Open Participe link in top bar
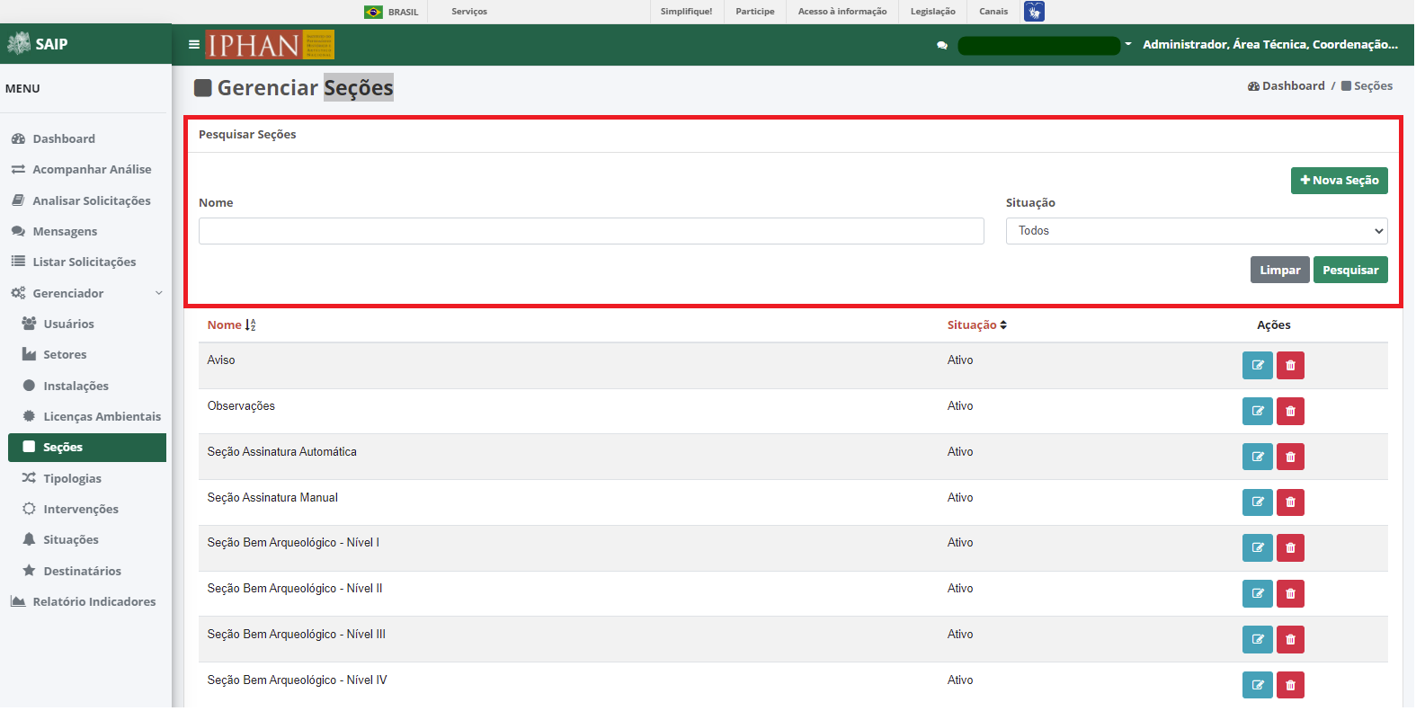Viewport: 1416px width, 711px height. tap(755, 12)
